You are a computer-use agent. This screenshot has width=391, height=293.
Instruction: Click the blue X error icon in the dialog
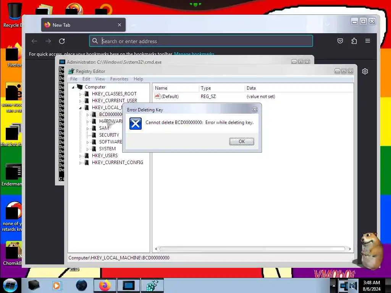136,124
